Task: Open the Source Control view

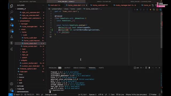Action: pos(11,18)
